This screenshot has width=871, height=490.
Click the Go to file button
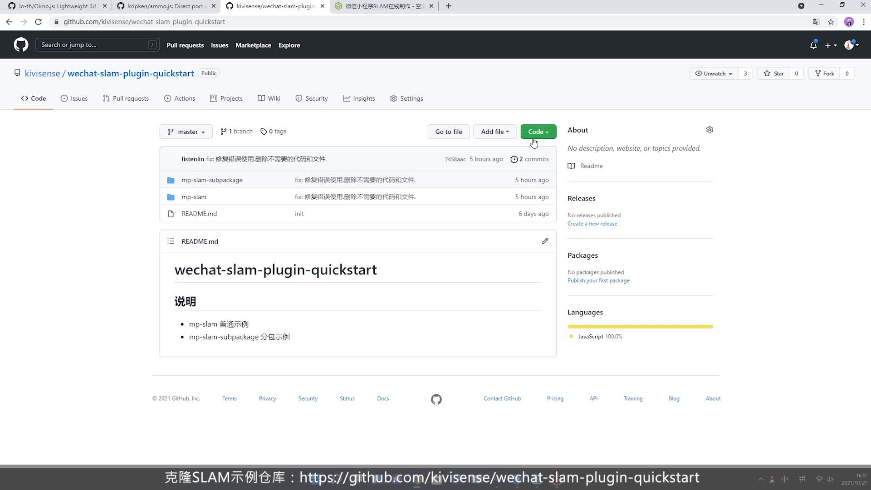point(448,132)
